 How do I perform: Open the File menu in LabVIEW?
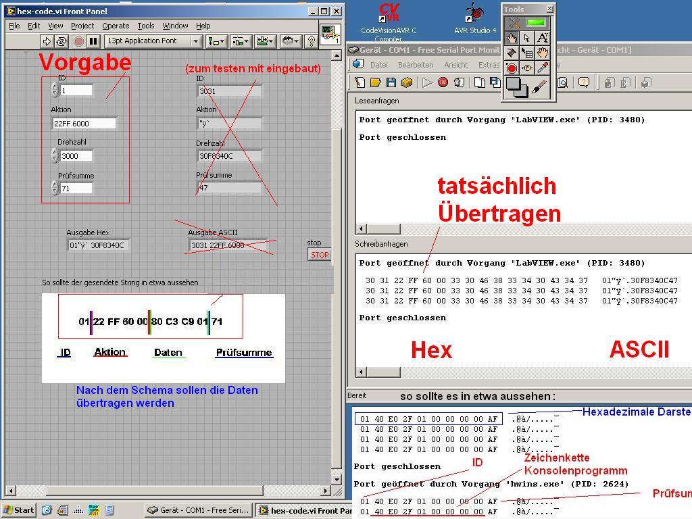point(14,26)
